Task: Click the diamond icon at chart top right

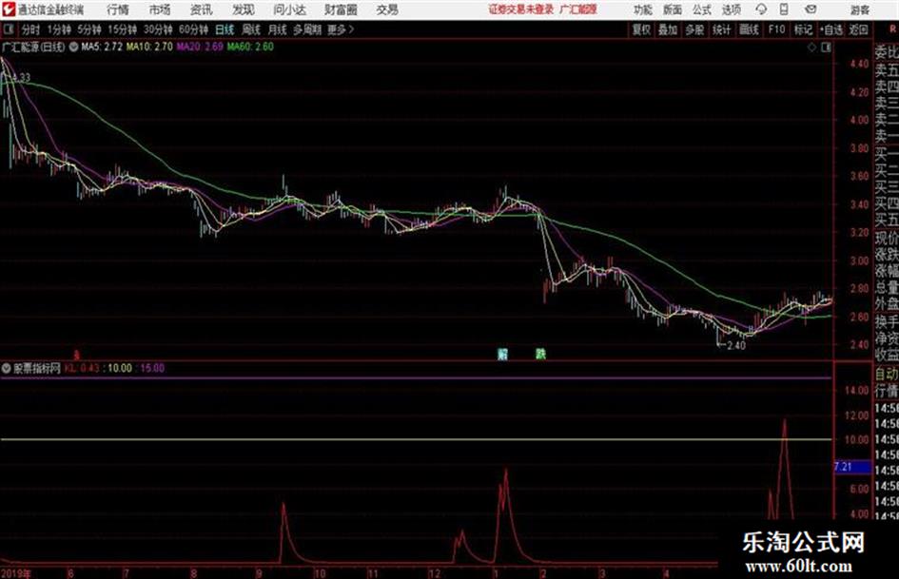Action: [811, 48]
